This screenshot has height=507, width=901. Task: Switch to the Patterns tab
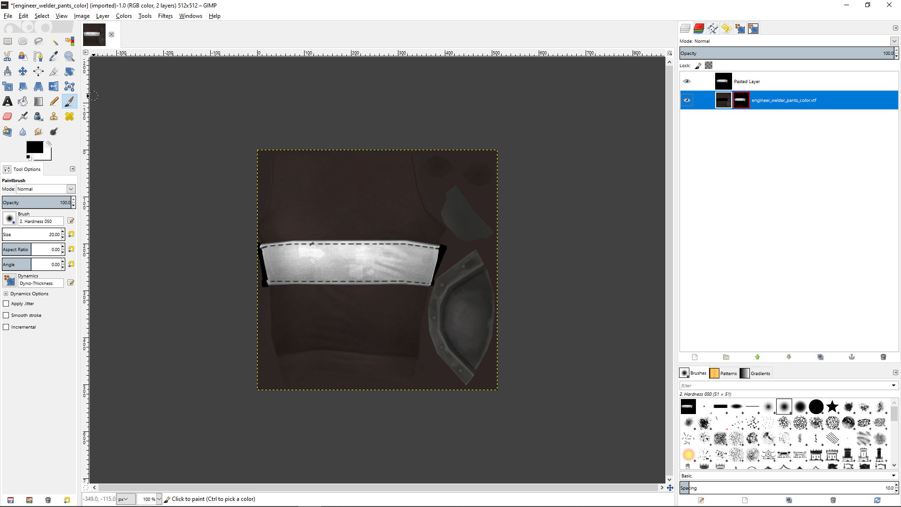coord(723,373)
